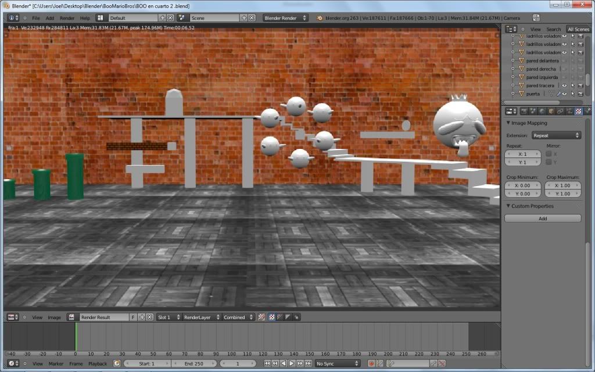The image size is (595, 372).
Task: Click the modifier wrench icon on puerta row
Action: click(x=558, y=94)
